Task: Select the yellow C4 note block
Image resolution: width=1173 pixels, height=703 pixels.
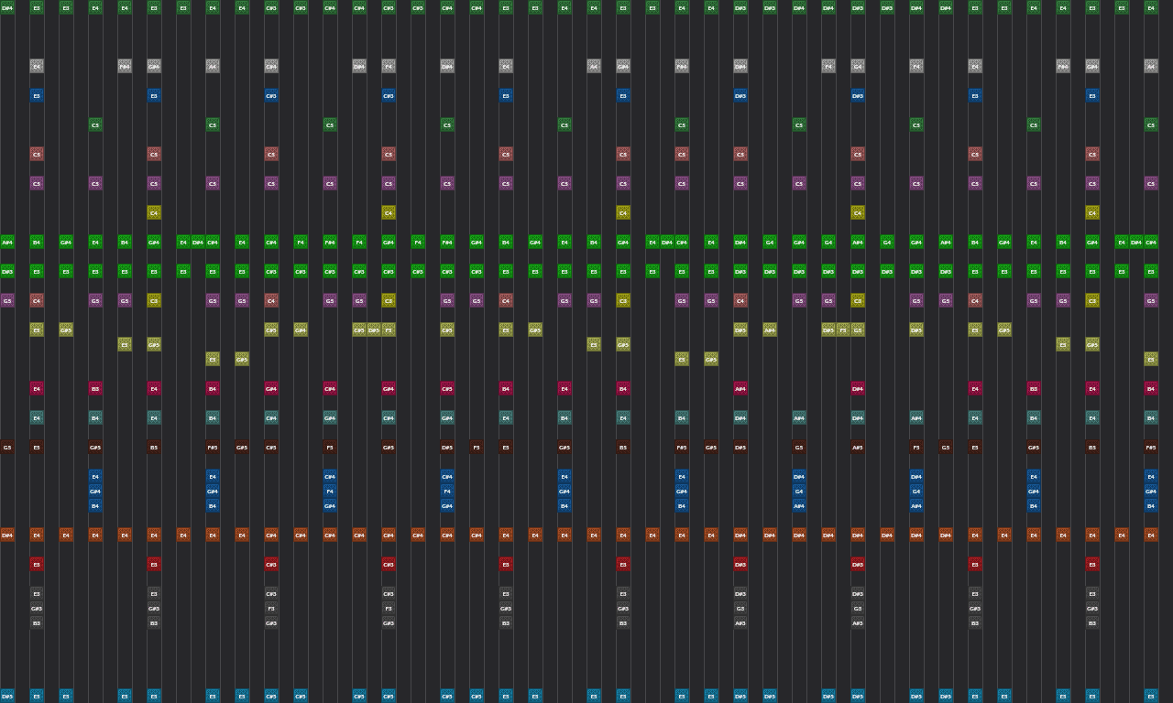Action: (154, 212)
